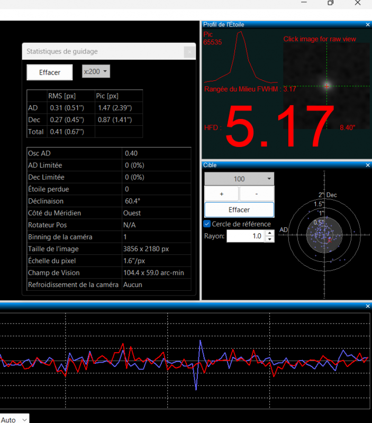Click the Osc AD value 0.40
The height and width of the screenshot is (423, 372).
point(131,153)
